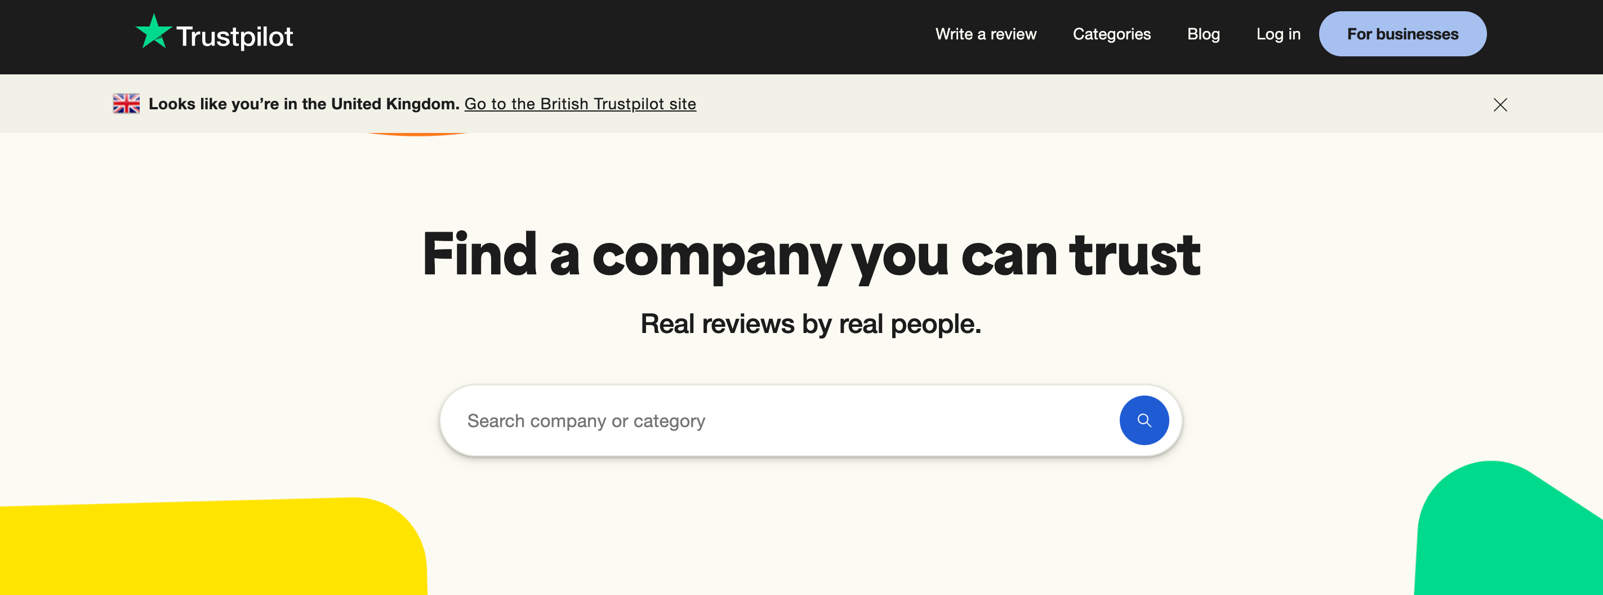Follow the British Trustpilot site link

pos(581,104)
